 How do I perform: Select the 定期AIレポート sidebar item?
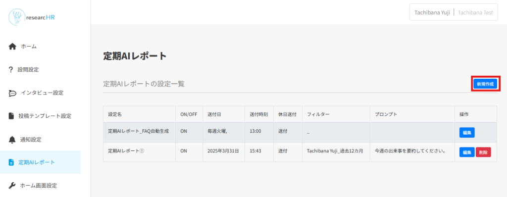[41, 162]
